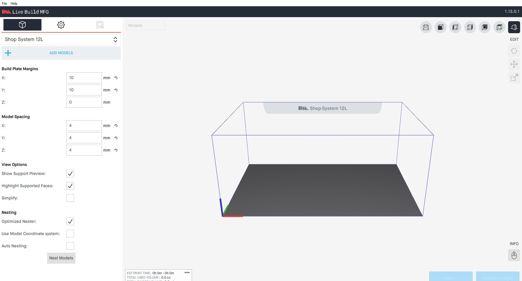Open the Help menu
The width and height of the screenshot is (522, 281).
point(14,3)
